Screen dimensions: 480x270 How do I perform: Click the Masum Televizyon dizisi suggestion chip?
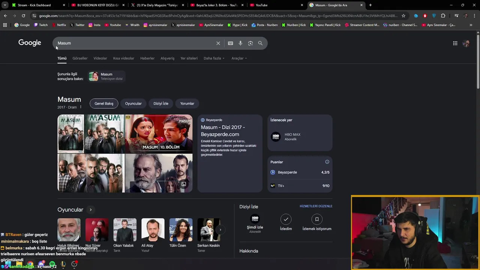tap(106, 76)
